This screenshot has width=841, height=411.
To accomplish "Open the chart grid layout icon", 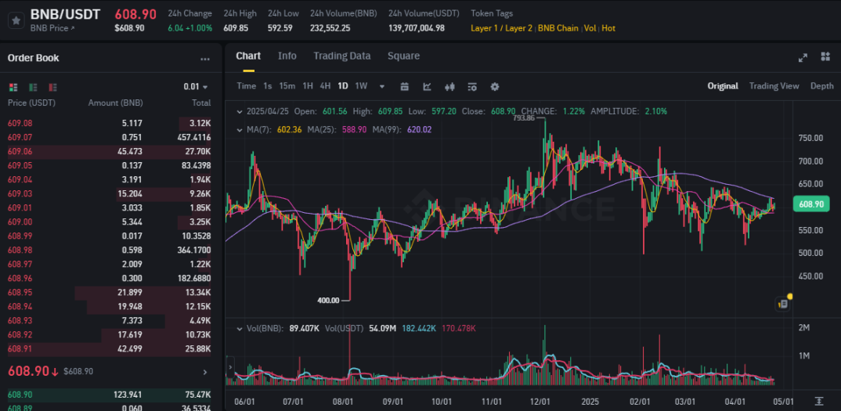I will pyautogui.click(x=825, y=57).
